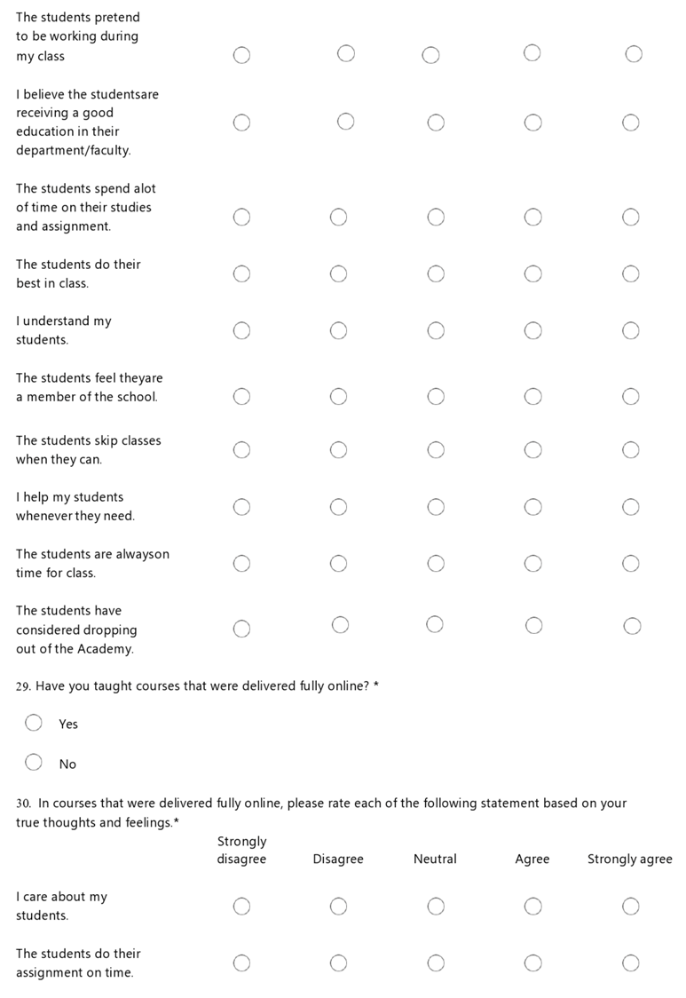Pick last radio for 'receiving a good education' row
Screen dimensions: 686x998
630,123
